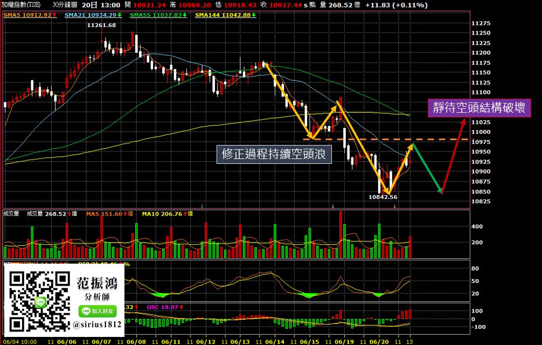The image size is (542, 345).
Task: Select the SMA21 10934.29 legend
Action: (93, 15)
